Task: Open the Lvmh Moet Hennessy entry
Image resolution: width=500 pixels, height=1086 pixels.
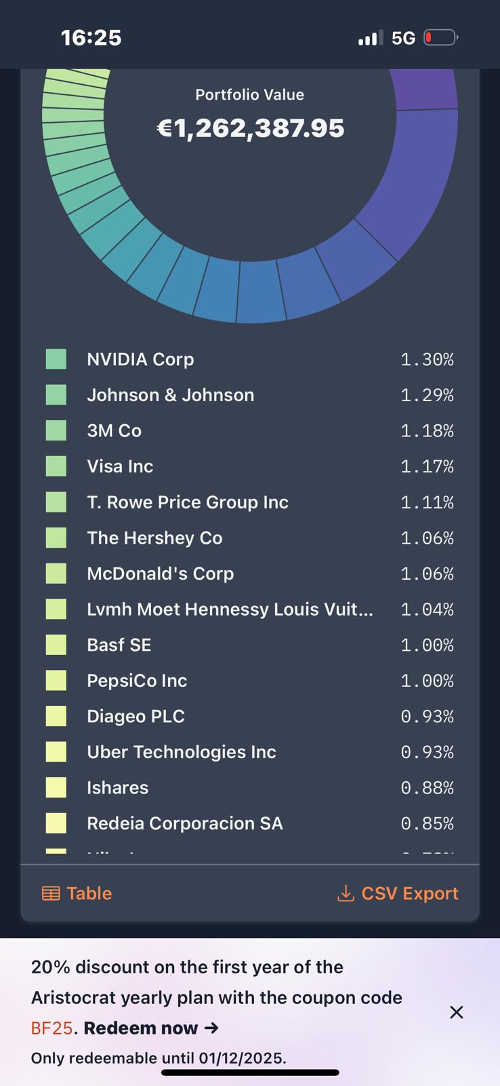Action: click(230, 610)
